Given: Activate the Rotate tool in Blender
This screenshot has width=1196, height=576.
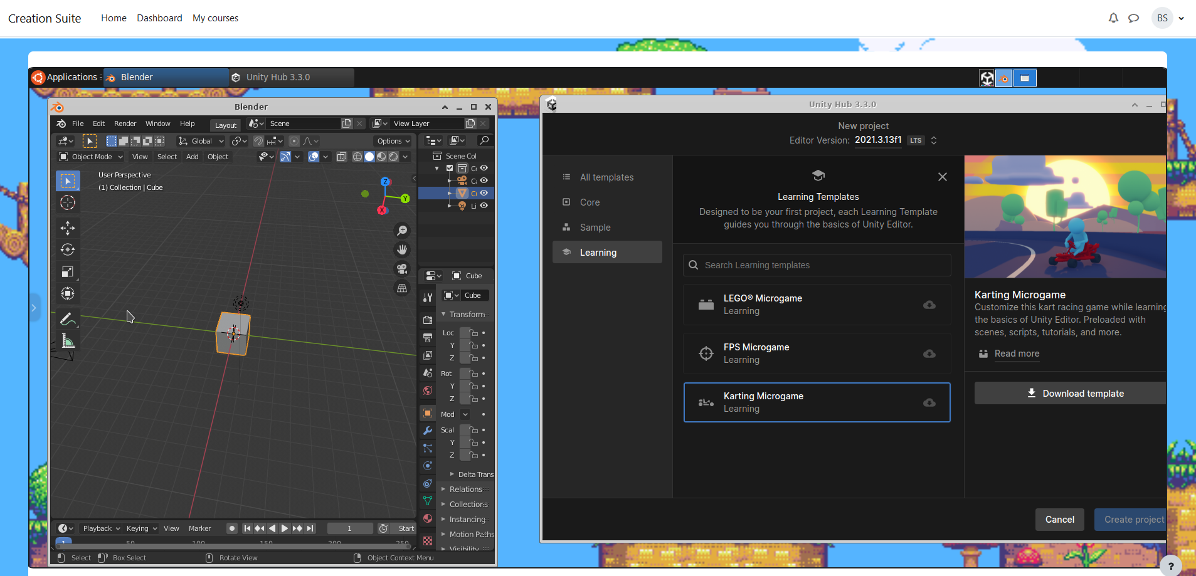Looking at the screenshot, I should pyautogui.click(x=68, y=249).
